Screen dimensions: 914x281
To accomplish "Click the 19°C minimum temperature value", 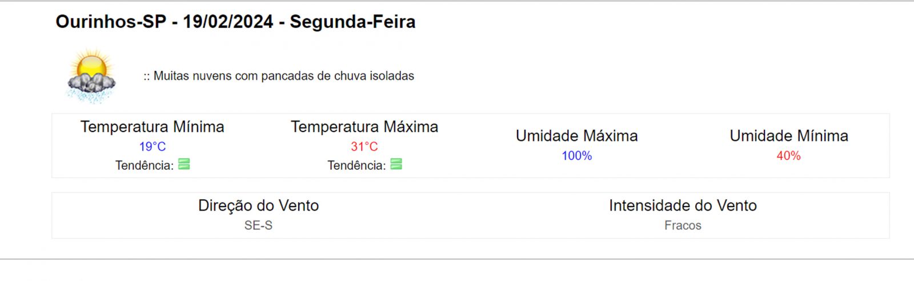I will 153,147.
